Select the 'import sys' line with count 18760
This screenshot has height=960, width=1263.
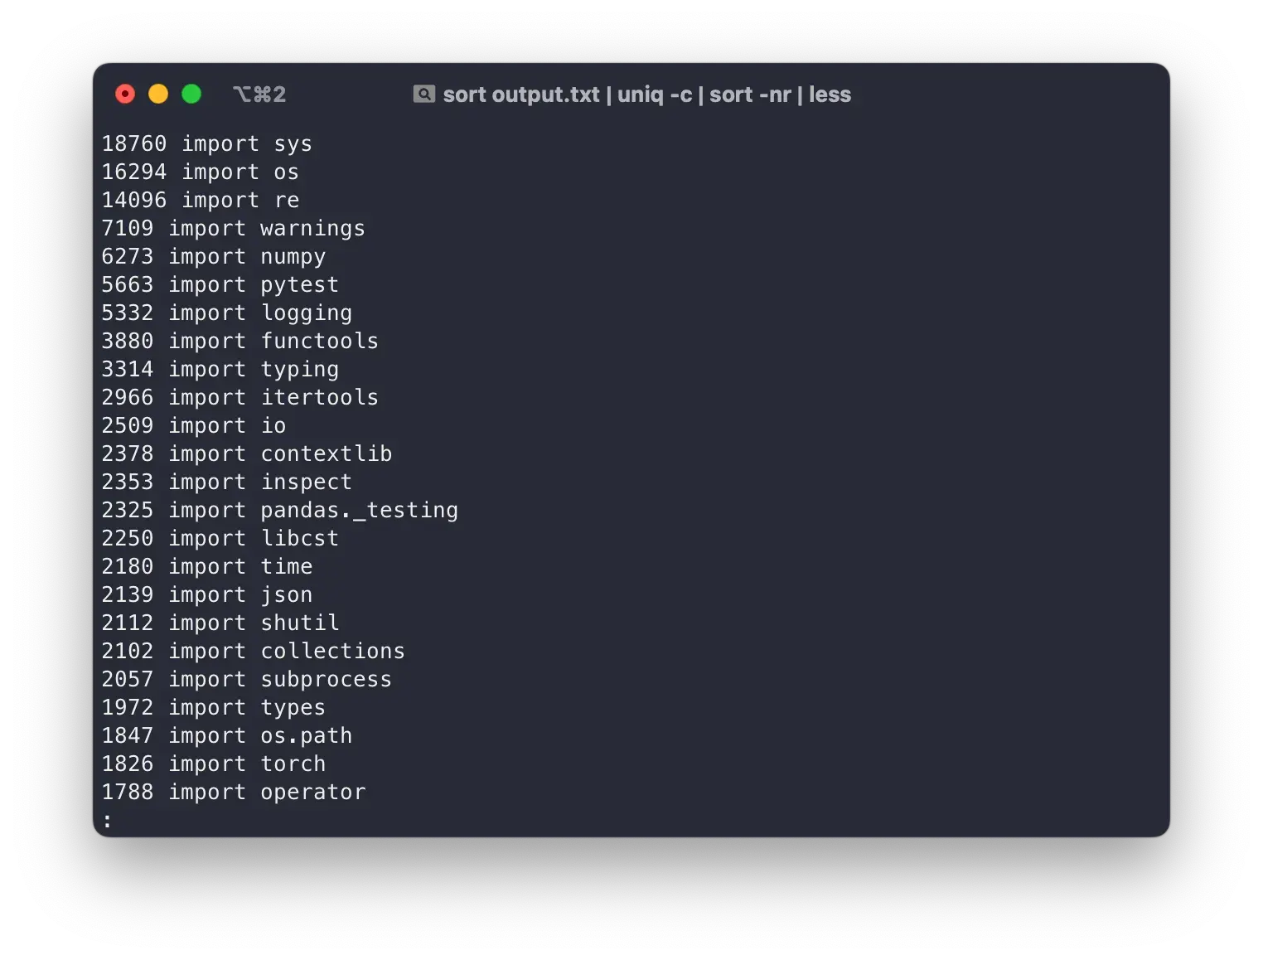206,143
